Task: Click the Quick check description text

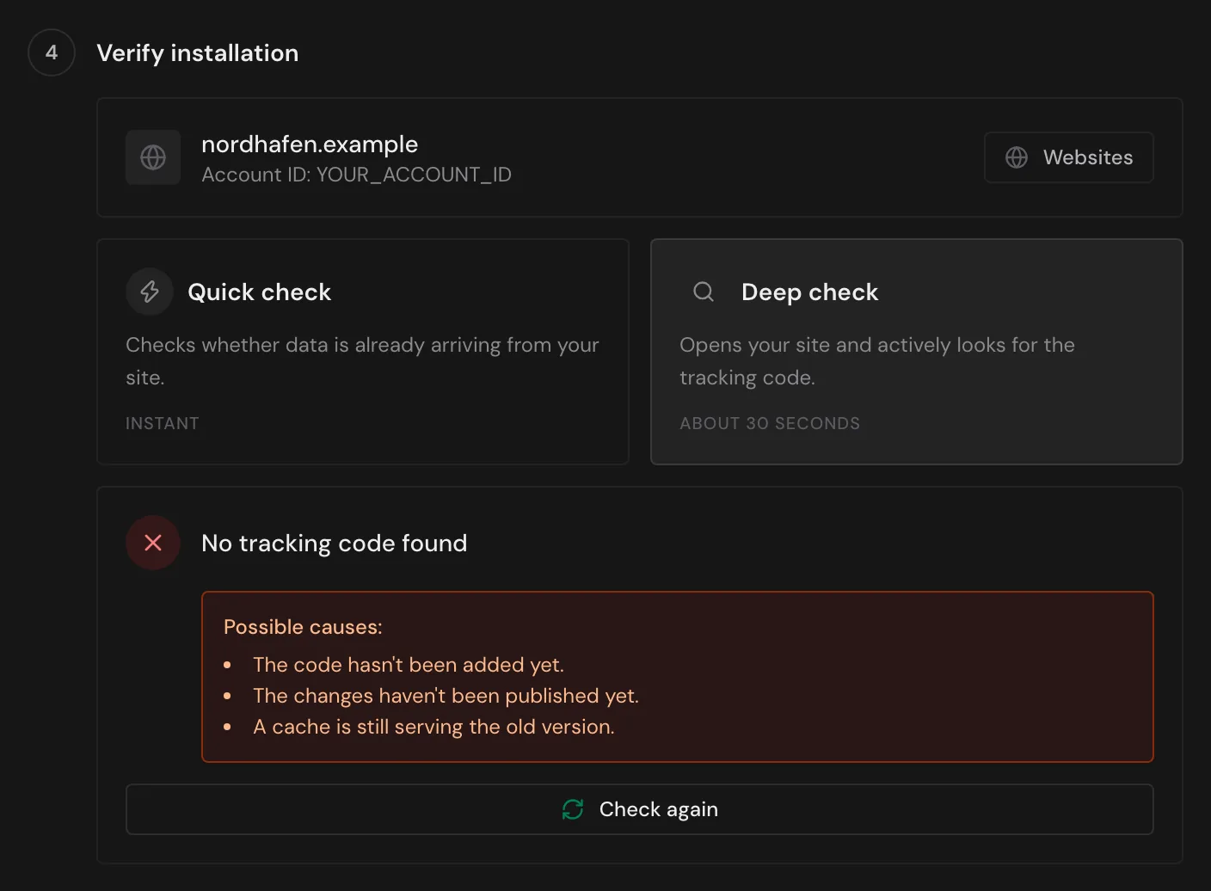Action: (x=362, y=361)
